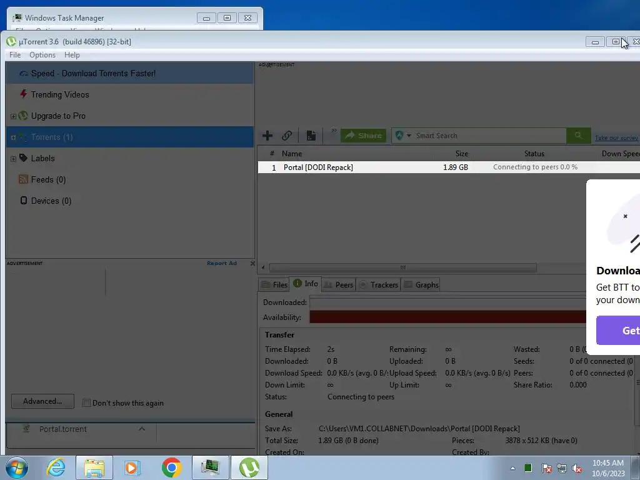640x480 pixels.
Task: Open File Explorer from taskbar
Action: (94, 467)
